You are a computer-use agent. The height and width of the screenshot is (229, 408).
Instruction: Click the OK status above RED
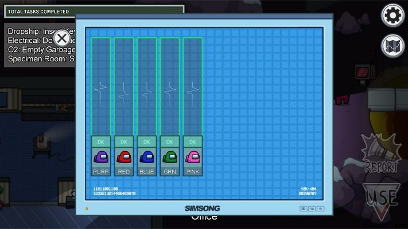coord(123,142)
